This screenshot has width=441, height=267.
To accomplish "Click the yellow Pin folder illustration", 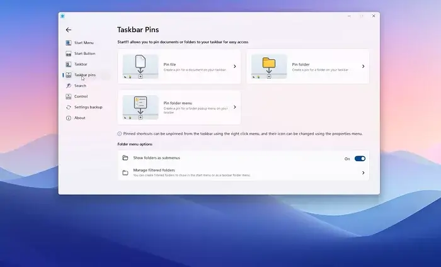I will click(269, 66).
